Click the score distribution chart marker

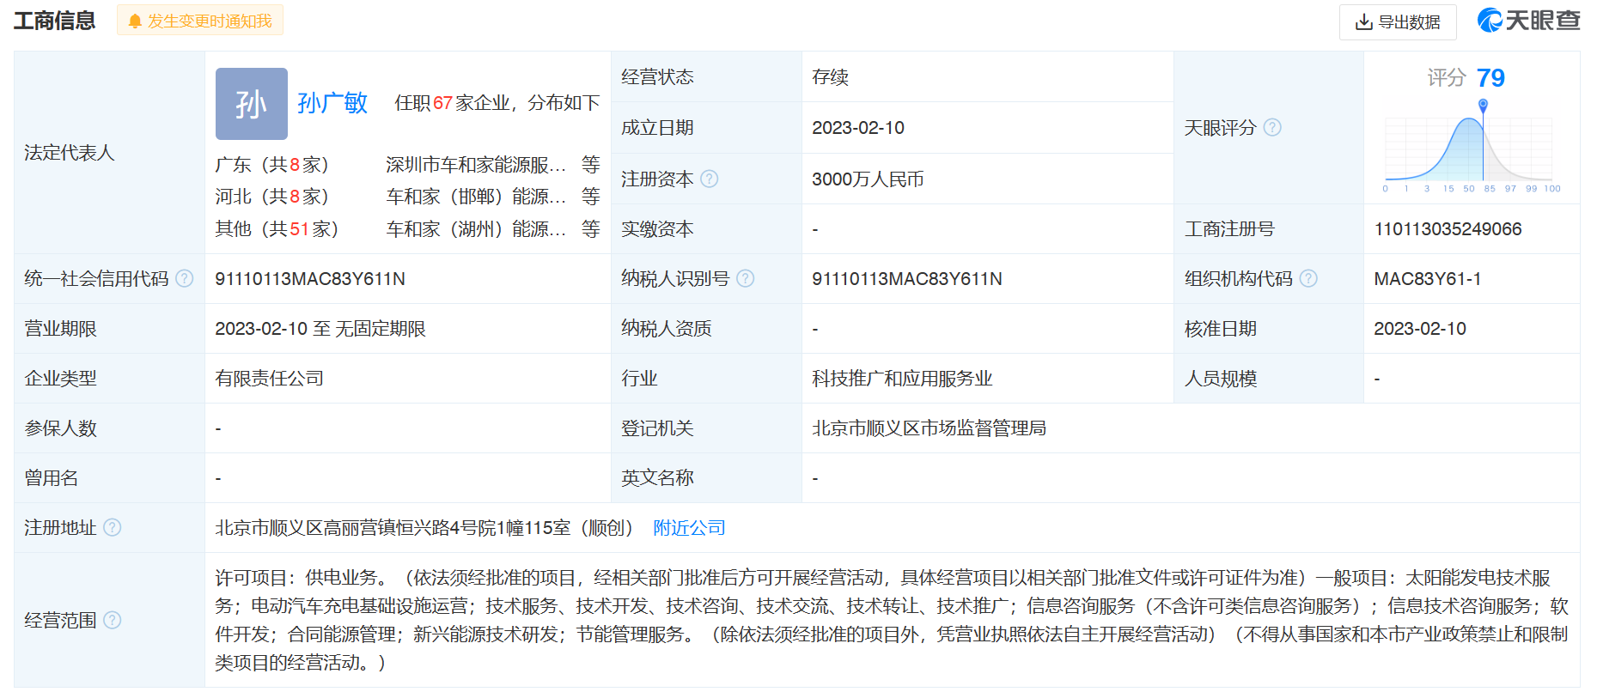pyautogui.click(x=1483, y=105)
